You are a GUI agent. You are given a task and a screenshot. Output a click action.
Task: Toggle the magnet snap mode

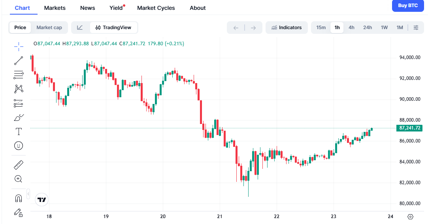click(18, 198)
